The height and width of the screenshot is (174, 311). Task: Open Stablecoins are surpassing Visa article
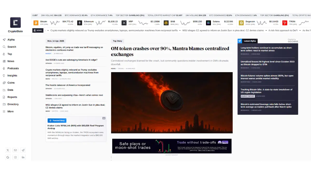click(74, 95)
